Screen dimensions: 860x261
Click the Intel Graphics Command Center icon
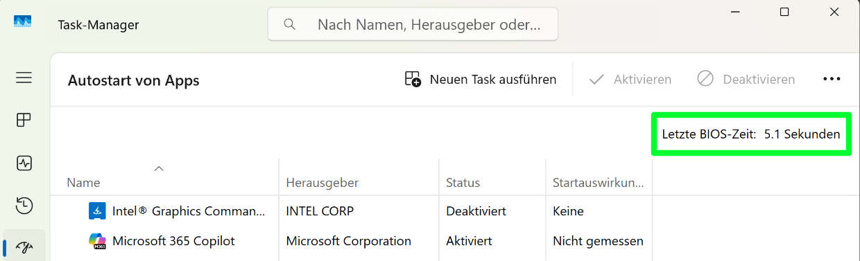pyautogui.click(x=97, y=210)
